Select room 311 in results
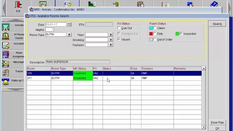The width and height of the screenshot is (233, 131). point(114,78)
